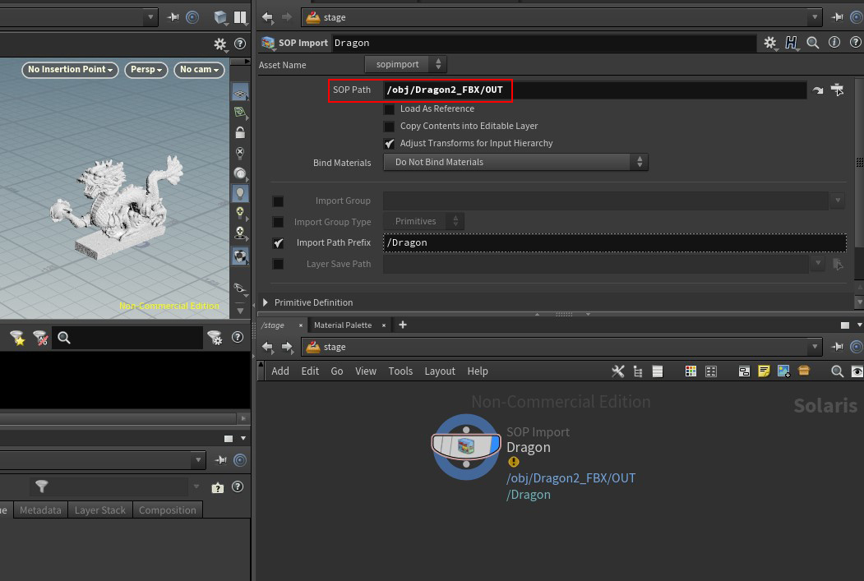The width and height of the screenshot is (864, 581).
Task: Click the gear settings icon in parameter pane
Action: coord(770,43)
